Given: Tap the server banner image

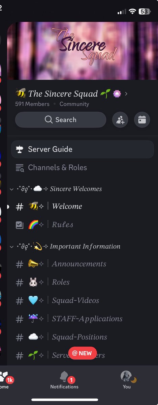Looking at the screenshot, I should click(x=83, y=51).
